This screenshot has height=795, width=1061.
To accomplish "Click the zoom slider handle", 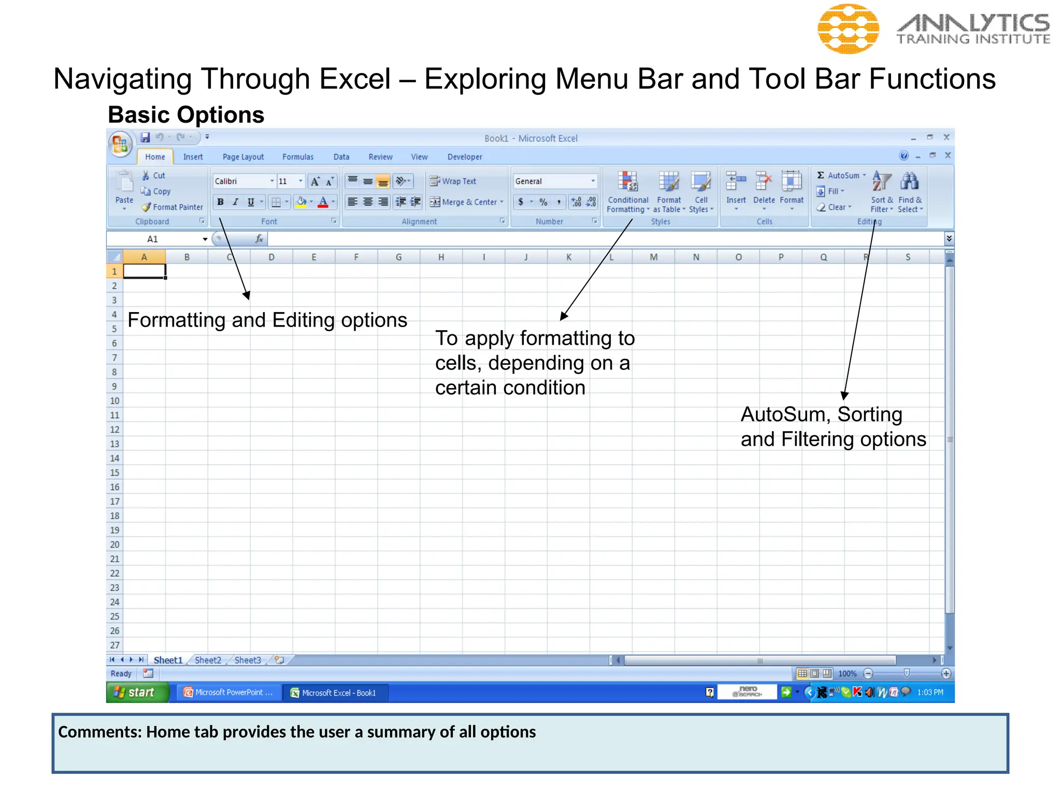I will 907,673.
